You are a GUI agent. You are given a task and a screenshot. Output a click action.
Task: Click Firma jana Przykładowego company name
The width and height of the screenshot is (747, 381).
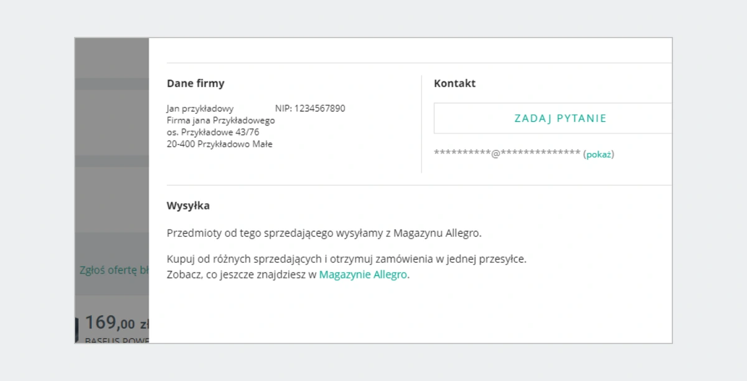click(220, 120)
